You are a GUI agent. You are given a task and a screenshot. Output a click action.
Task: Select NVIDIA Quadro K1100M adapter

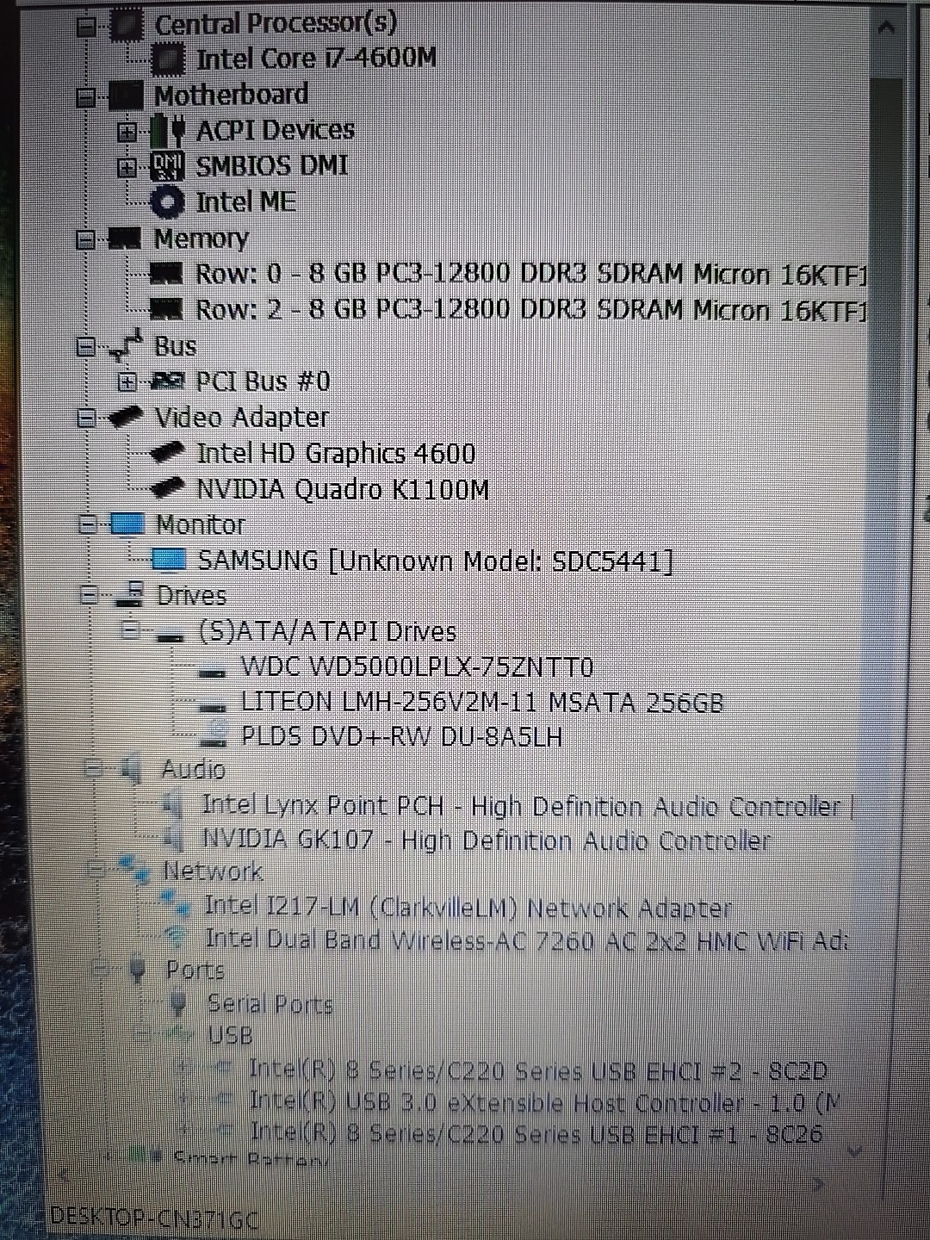(x=343, y=489)
